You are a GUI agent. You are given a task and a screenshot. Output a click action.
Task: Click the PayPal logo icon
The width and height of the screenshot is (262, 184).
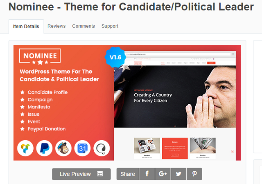point(44,148)
